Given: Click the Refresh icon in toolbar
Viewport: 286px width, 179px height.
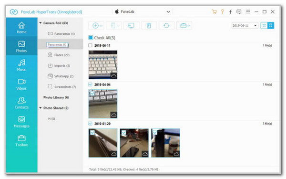Looking at the screenshot, I should (x=166, y=26).
